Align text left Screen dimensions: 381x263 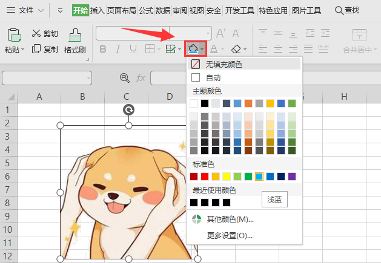tap(263, 49)
